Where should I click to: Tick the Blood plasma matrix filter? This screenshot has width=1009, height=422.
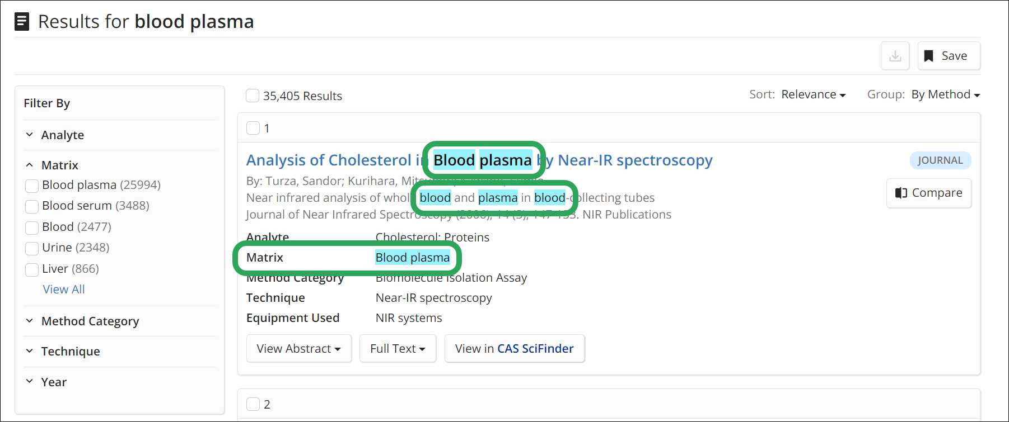click(x=32, y=186)
